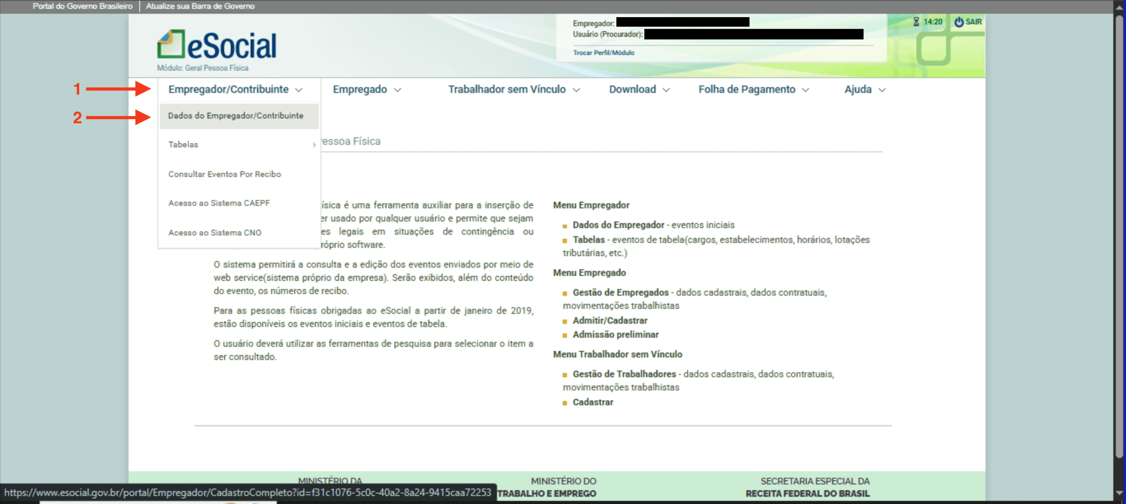Open Portal do Governo Brasileiro link
This screenshot has width=1126, height=504.
tap(82, 6)
